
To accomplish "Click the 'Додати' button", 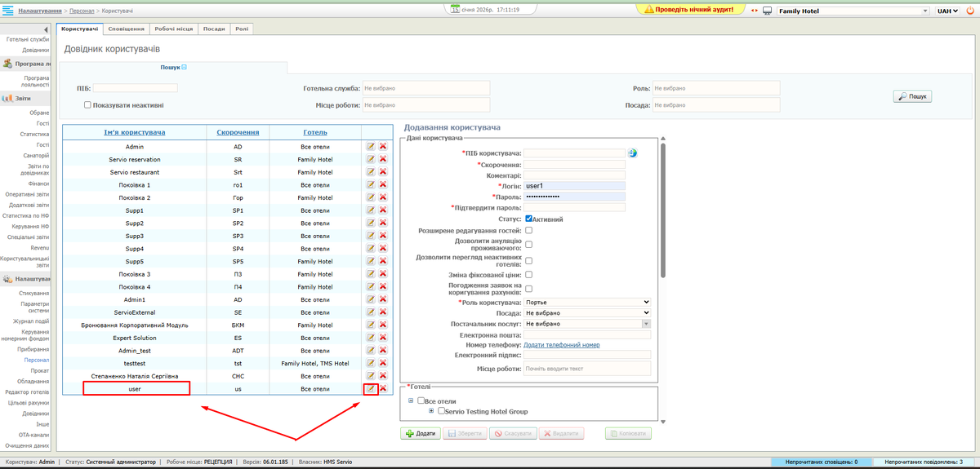I will point(420,434).
